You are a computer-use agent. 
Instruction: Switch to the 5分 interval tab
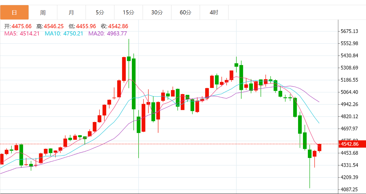(x=100, y=12)
